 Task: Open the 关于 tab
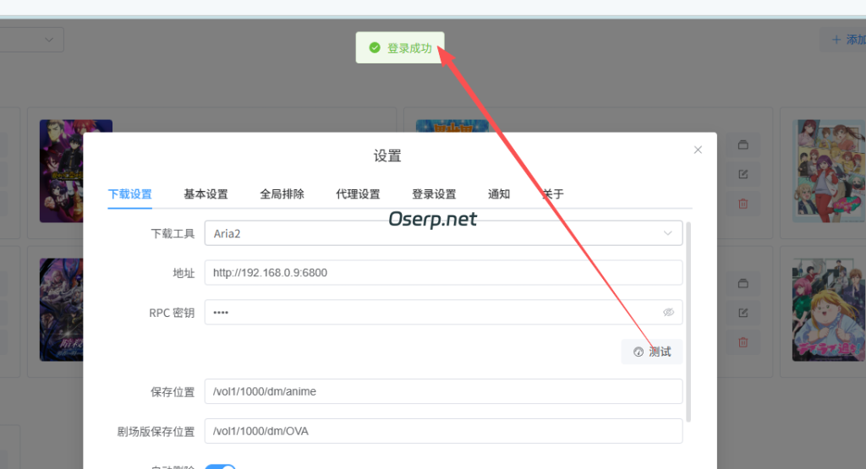(x=553, y=194)
